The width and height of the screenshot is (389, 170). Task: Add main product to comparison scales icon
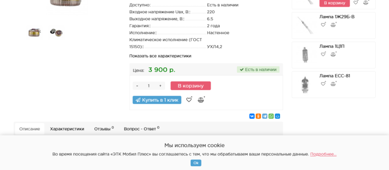pyautogui.click(x=201, y=100)
